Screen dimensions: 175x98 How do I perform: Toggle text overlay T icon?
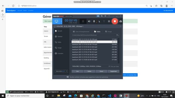click(104, 21)
